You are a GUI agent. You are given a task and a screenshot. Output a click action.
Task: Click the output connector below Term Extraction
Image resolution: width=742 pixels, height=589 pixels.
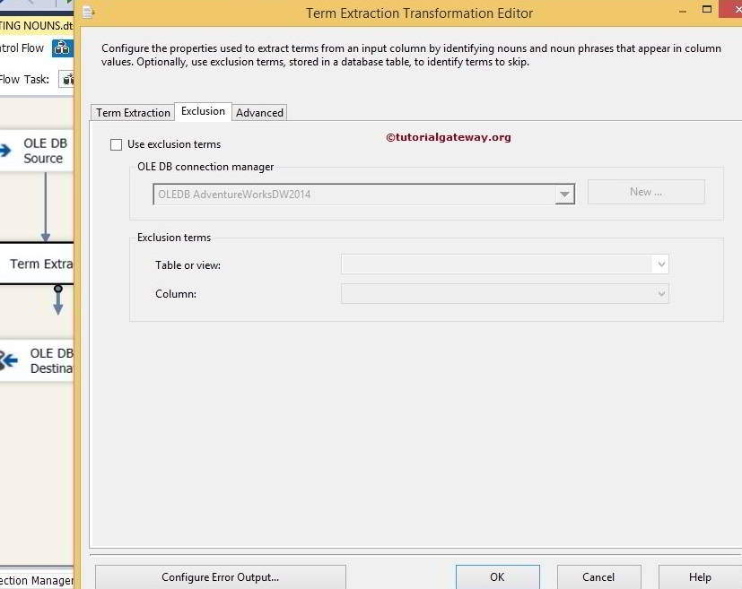[57, 289]
